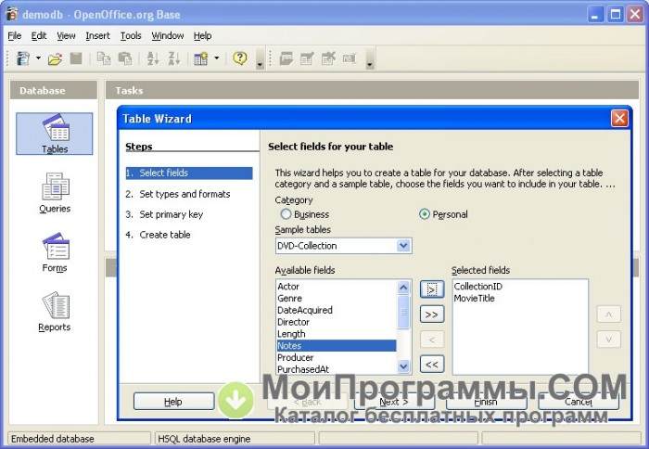Click the New database document icon

tap(23, 58)
